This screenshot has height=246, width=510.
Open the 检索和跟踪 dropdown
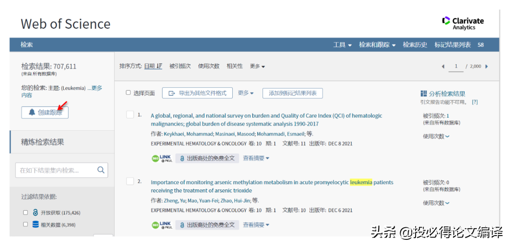click(x=377, y=45)
